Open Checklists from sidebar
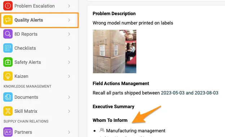Viewport: 225px width, 137px height. [39, 48]
